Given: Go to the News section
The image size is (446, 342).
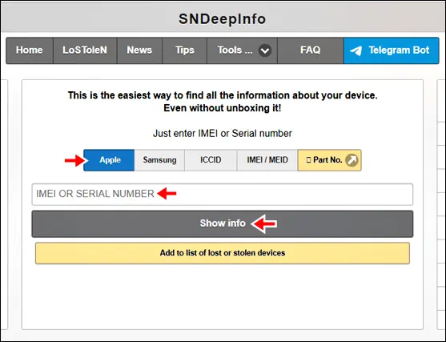Looking at the screenshot, I should [139, 50].
